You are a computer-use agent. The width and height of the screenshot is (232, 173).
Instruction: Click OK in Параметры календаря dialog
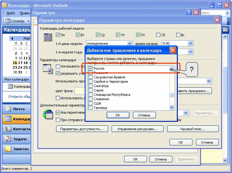click(181, 142)
